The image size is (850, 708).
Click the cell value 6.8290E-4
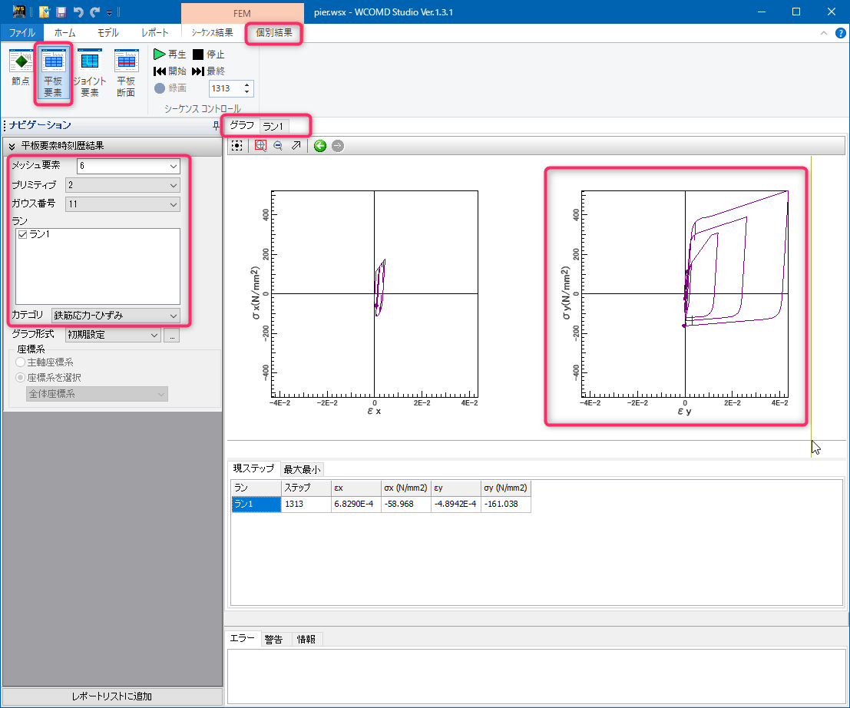[x=356, y=505]
